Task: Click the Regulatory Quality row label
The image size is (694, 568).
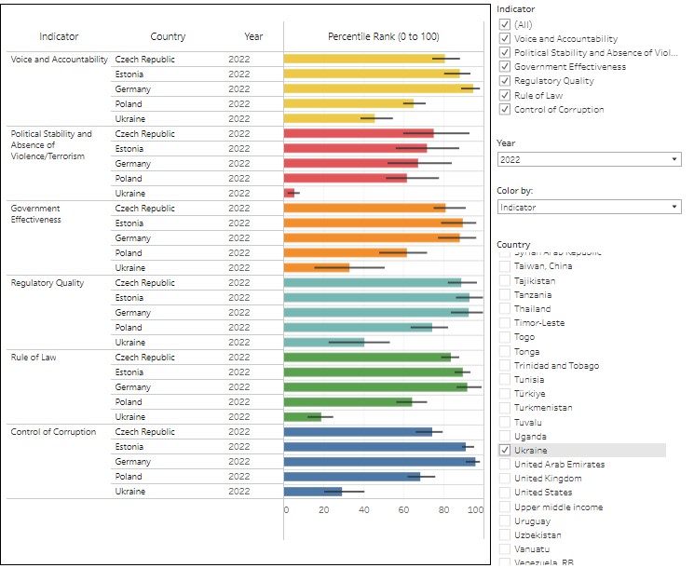Action: (48, 283)
